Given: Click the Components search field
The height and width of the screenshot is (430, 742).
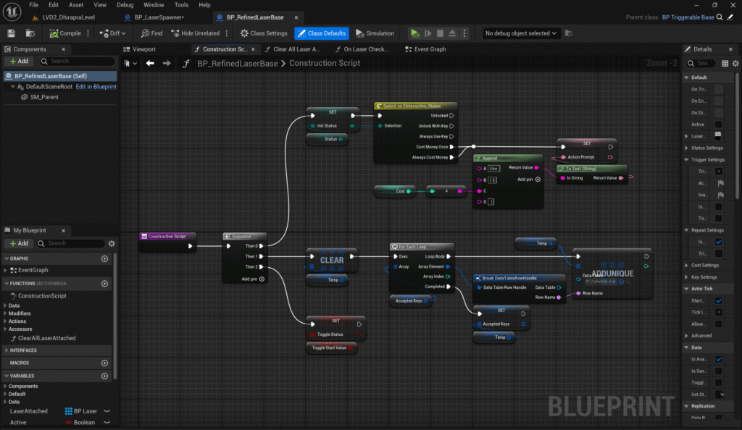Looking at the screenshot, I should tap(77, 61).
